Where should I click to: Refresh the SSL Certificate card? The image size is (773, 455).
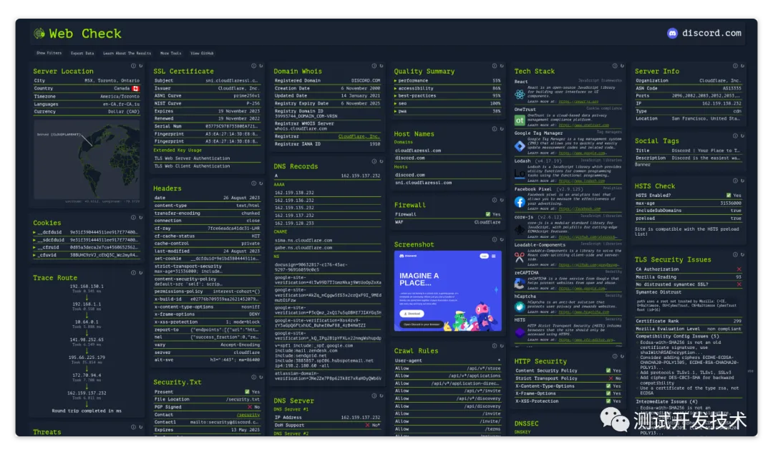[x=261, y=66]
